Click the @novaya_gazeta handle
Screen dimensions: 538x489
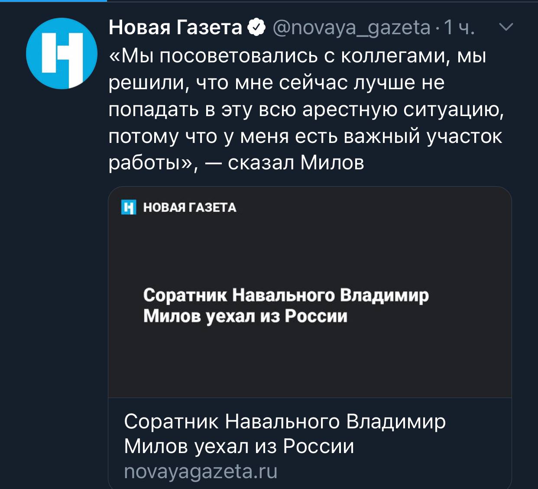coord(352,28)
